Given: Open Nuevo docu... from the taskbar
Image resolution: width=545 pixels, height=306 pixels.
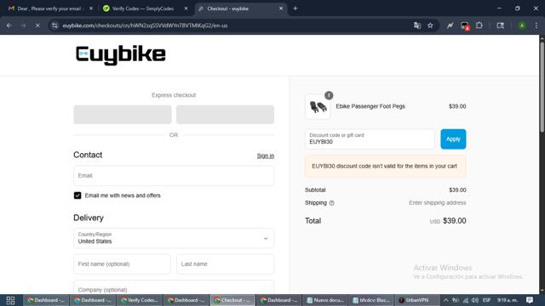Looking at the screenshot, I should coord(325,300).
